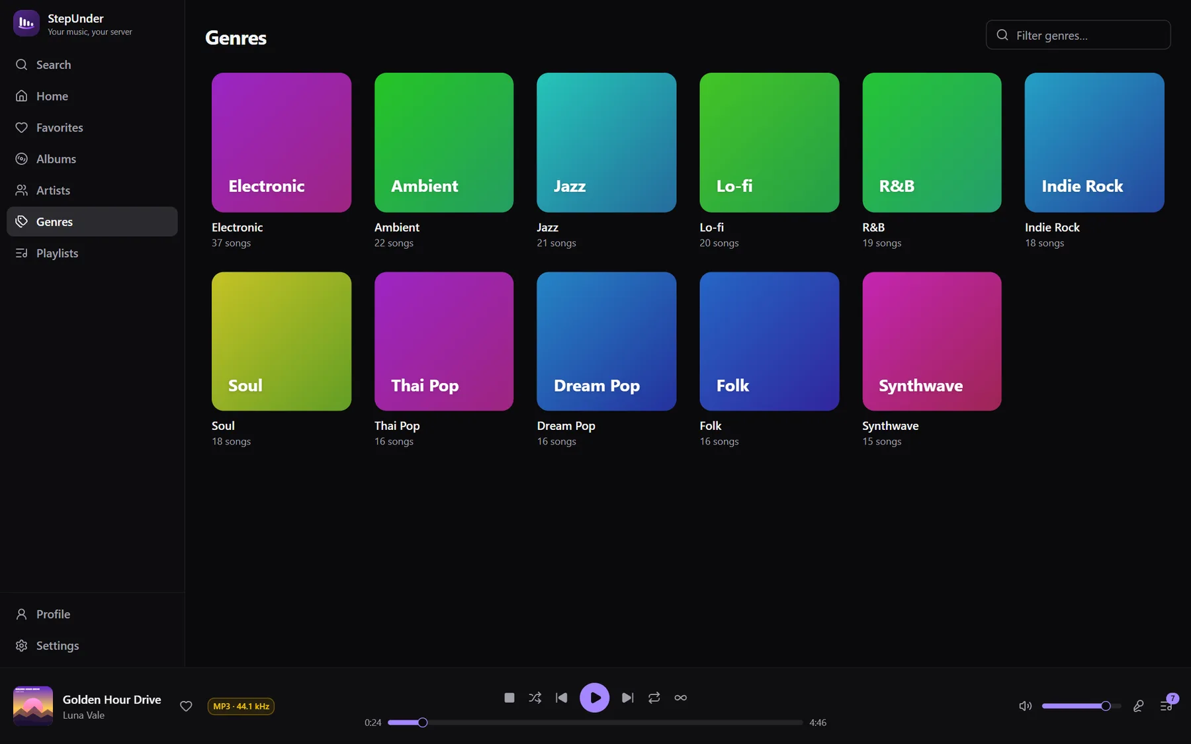This screenshot has height=744, width=1191.
Task: Click the StepUnder app logo icon
Action: 26,23
